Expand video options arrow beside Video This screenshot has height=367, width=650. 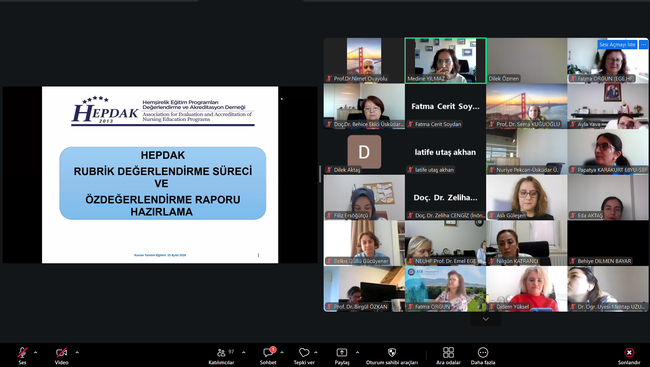(x=77, y=352)
